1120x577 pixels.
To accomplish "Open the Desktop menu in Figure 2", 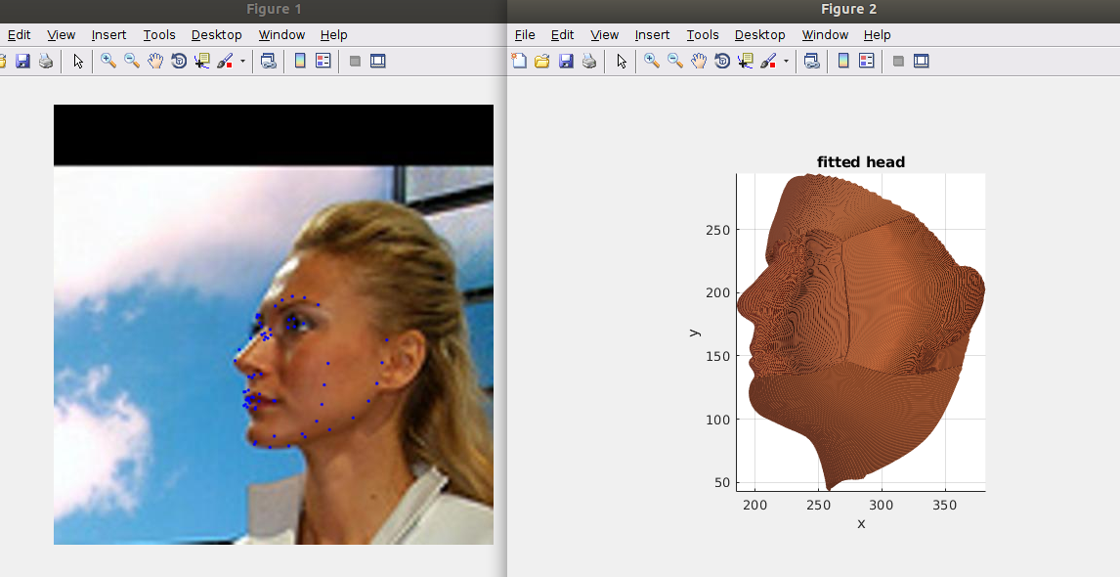I will (759, 35).
